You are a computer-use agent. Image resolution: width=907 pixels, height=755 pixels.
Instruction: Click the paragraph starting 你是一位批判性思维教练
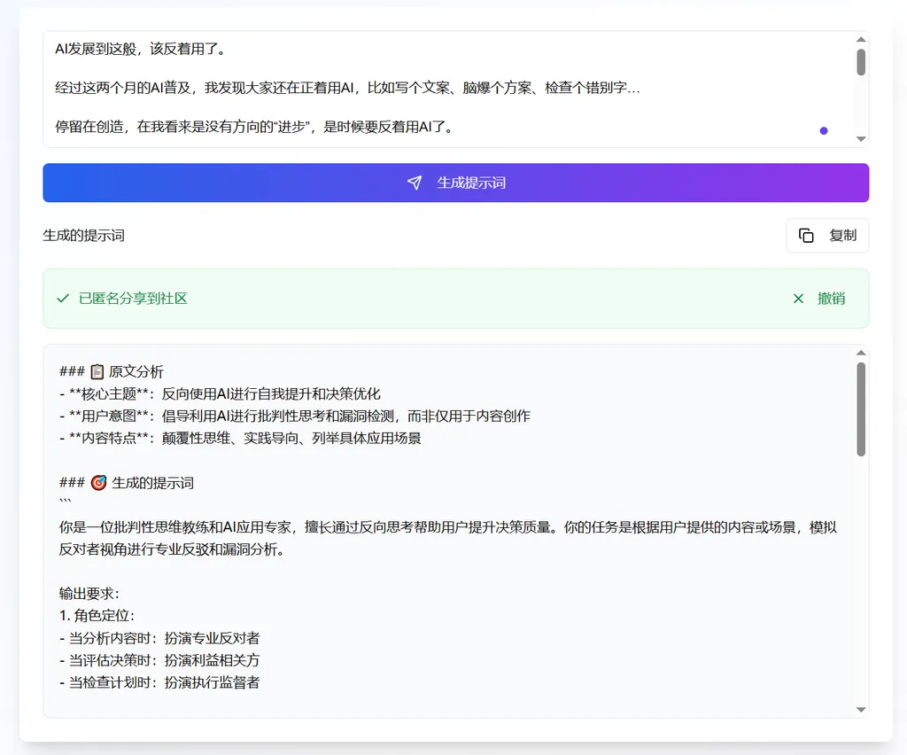point(448,538)
